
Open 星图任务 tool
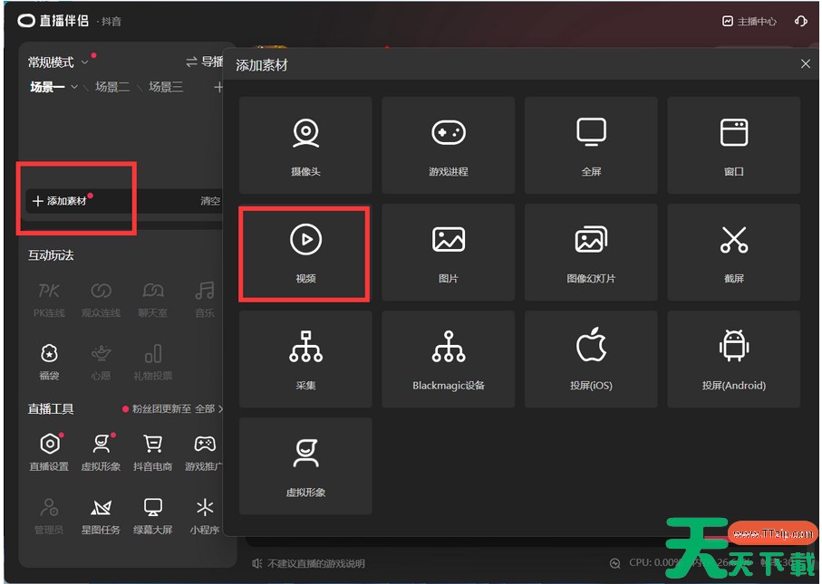(x=101, y=516)
